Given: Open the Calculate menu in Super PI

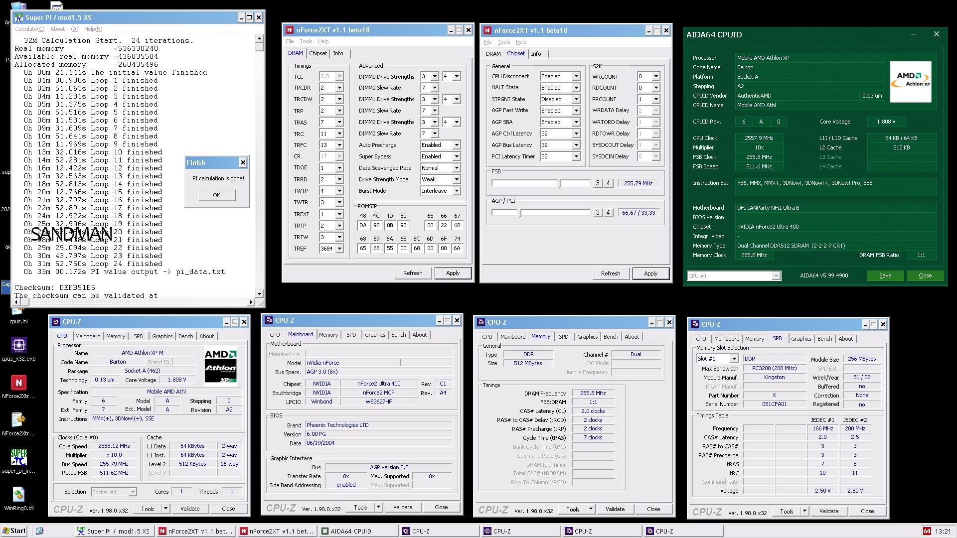Looking at the screenshot, I should tap(29, 29).
